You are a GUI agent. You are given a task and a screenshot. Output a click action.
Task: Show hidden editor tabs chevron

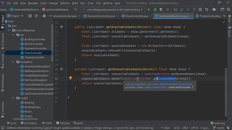tap(224, 16)
